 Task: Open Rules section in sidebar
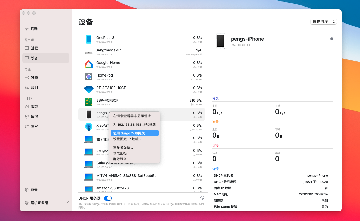34,88
